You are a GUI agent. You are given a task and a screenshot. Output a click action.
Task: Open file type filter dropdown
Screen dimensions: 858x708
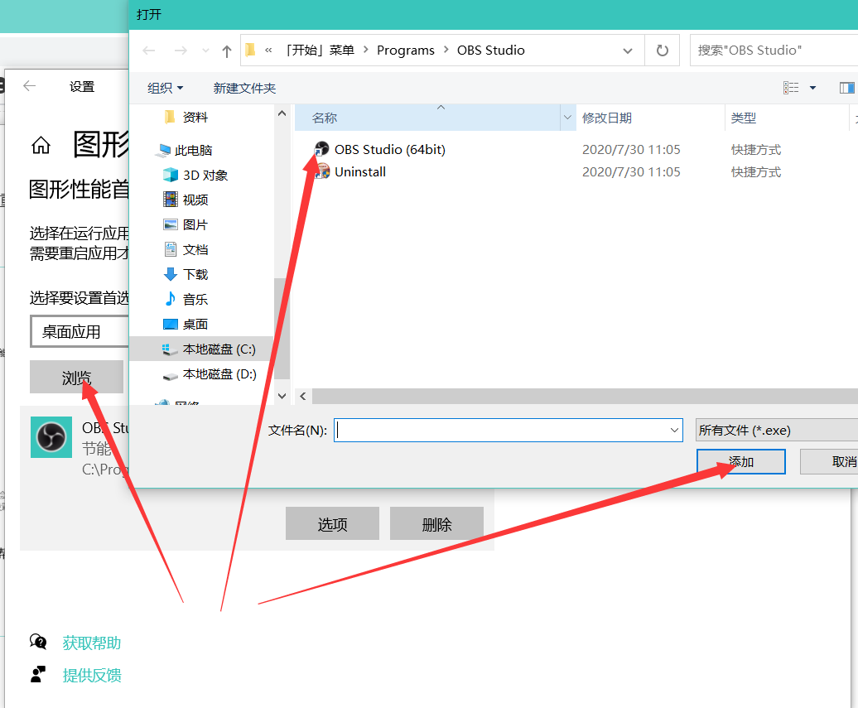coord(776,430)
